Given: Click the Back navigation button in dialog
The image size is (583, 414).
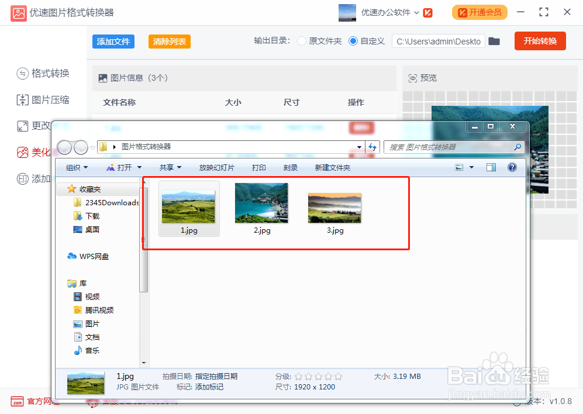Looking at the screenshot, I should [65, 147].
